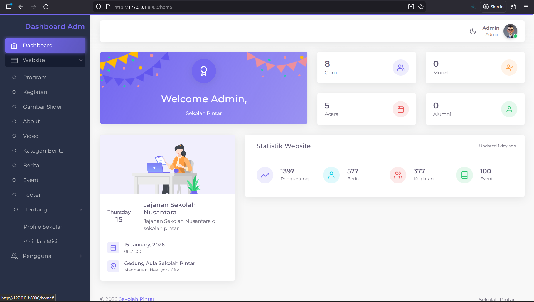The image size is (534, 302).
Task: Click the Event book icon in statistics
Action: click(464, 175)
